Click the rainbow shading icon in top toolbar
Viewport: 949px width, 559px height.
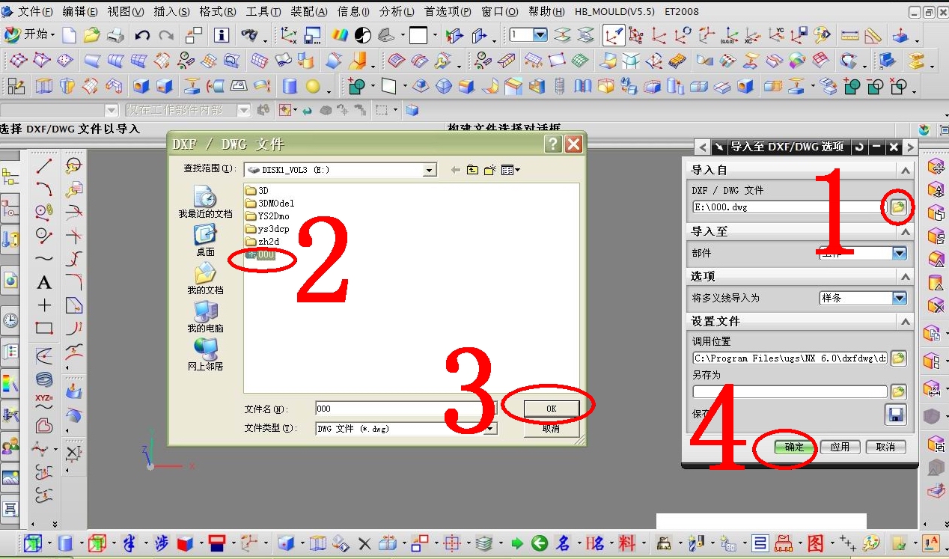tap(339, 35)
